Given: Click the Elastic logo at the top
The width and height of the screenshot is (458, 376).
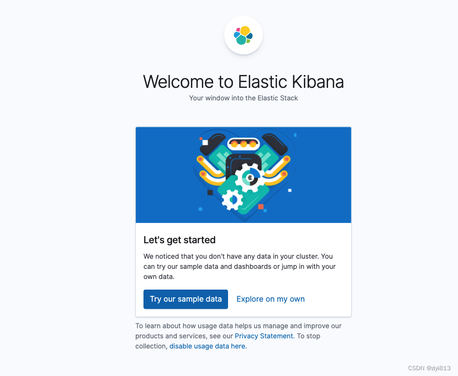Looking at the screenshot, I should (x=243, y=35).
